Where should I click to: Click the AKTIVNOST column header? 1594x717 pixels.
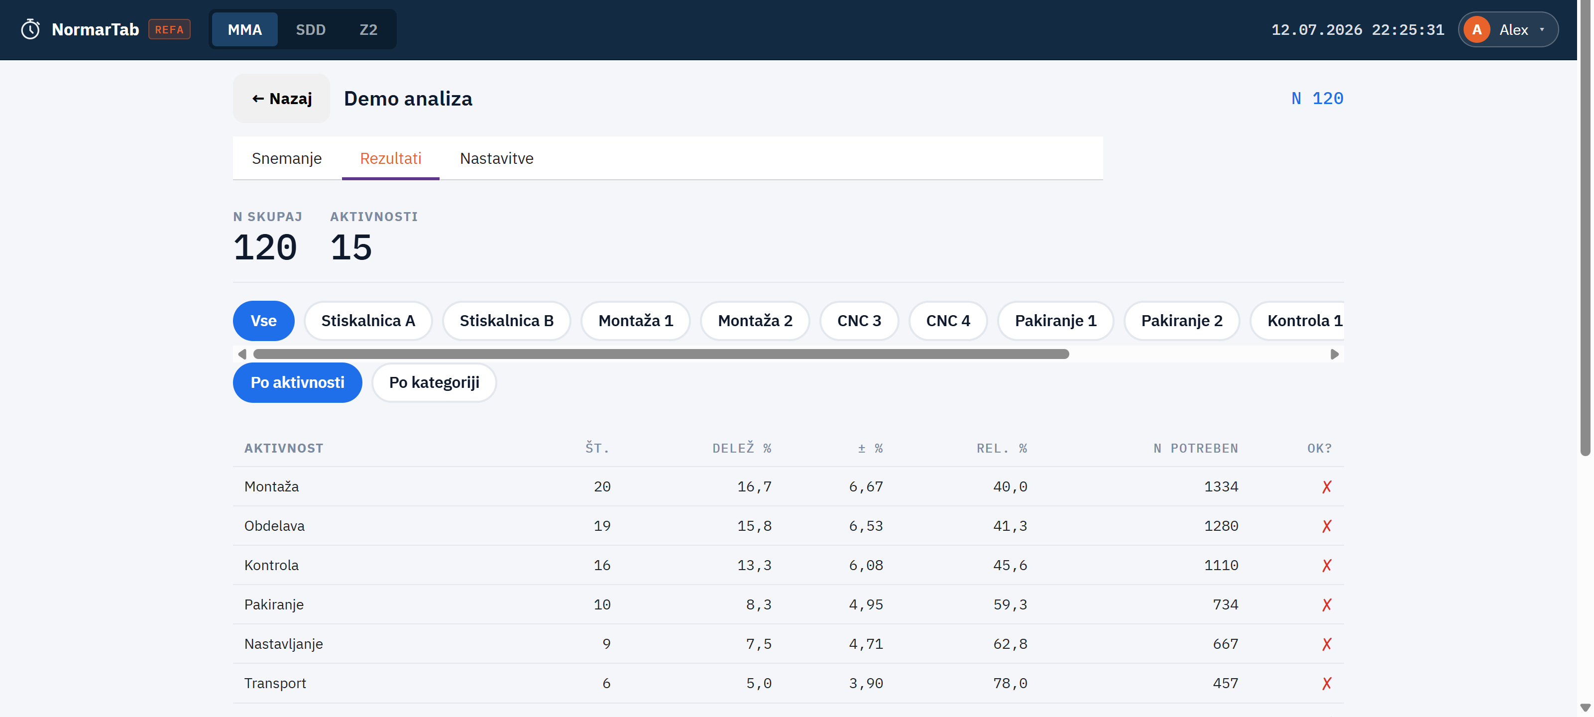283,448
